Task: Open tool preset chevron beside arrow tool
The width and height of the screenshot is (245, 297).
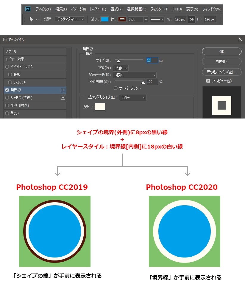Action: [37, 20]
